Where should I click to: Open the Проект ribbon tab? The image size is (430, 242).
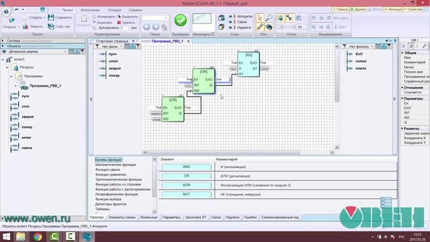click(67, 10)
